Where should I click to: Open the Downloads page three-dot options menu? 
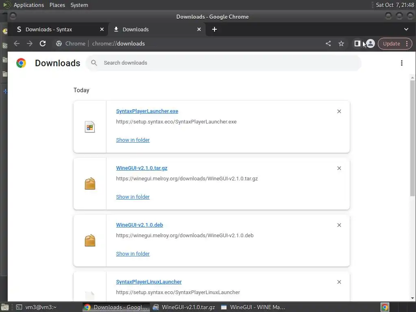(x=401, y=63)
